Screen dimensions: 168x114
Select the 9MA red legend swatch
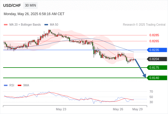19,85
